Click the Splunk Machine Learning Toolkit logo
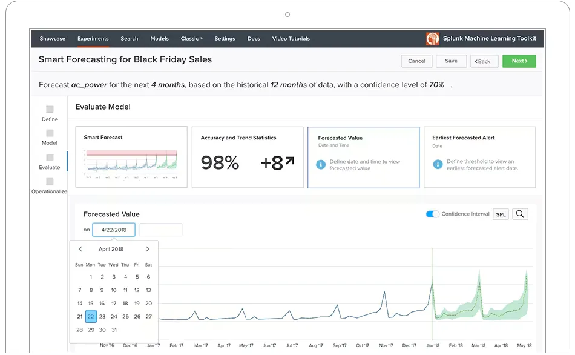Image resolution: width=575 pixels, height=355 pixels. pos(432,38)
